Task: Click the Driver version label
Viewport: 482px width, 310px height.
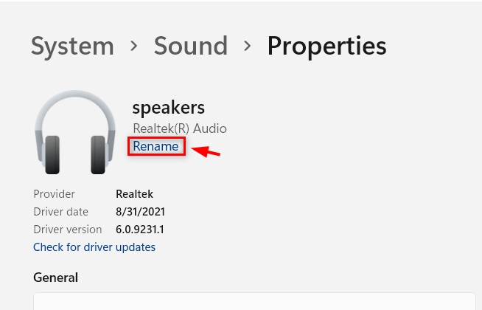Action: pos(68,230)
